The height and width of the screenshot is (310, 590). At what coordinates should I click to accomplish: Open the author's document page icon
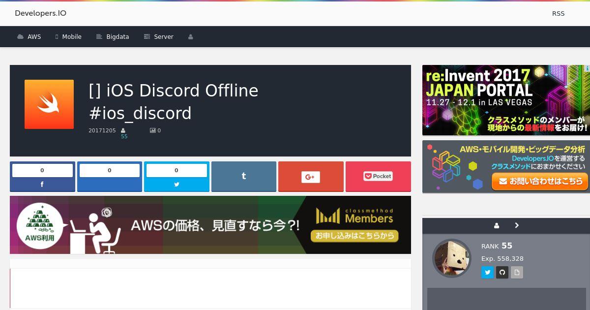click(517, 272)
